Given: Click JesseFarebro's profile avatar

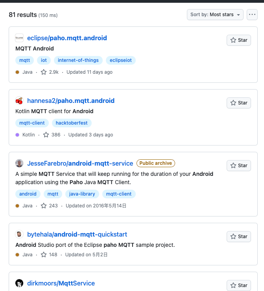Looking at the screenshot, I should [19, 163].
